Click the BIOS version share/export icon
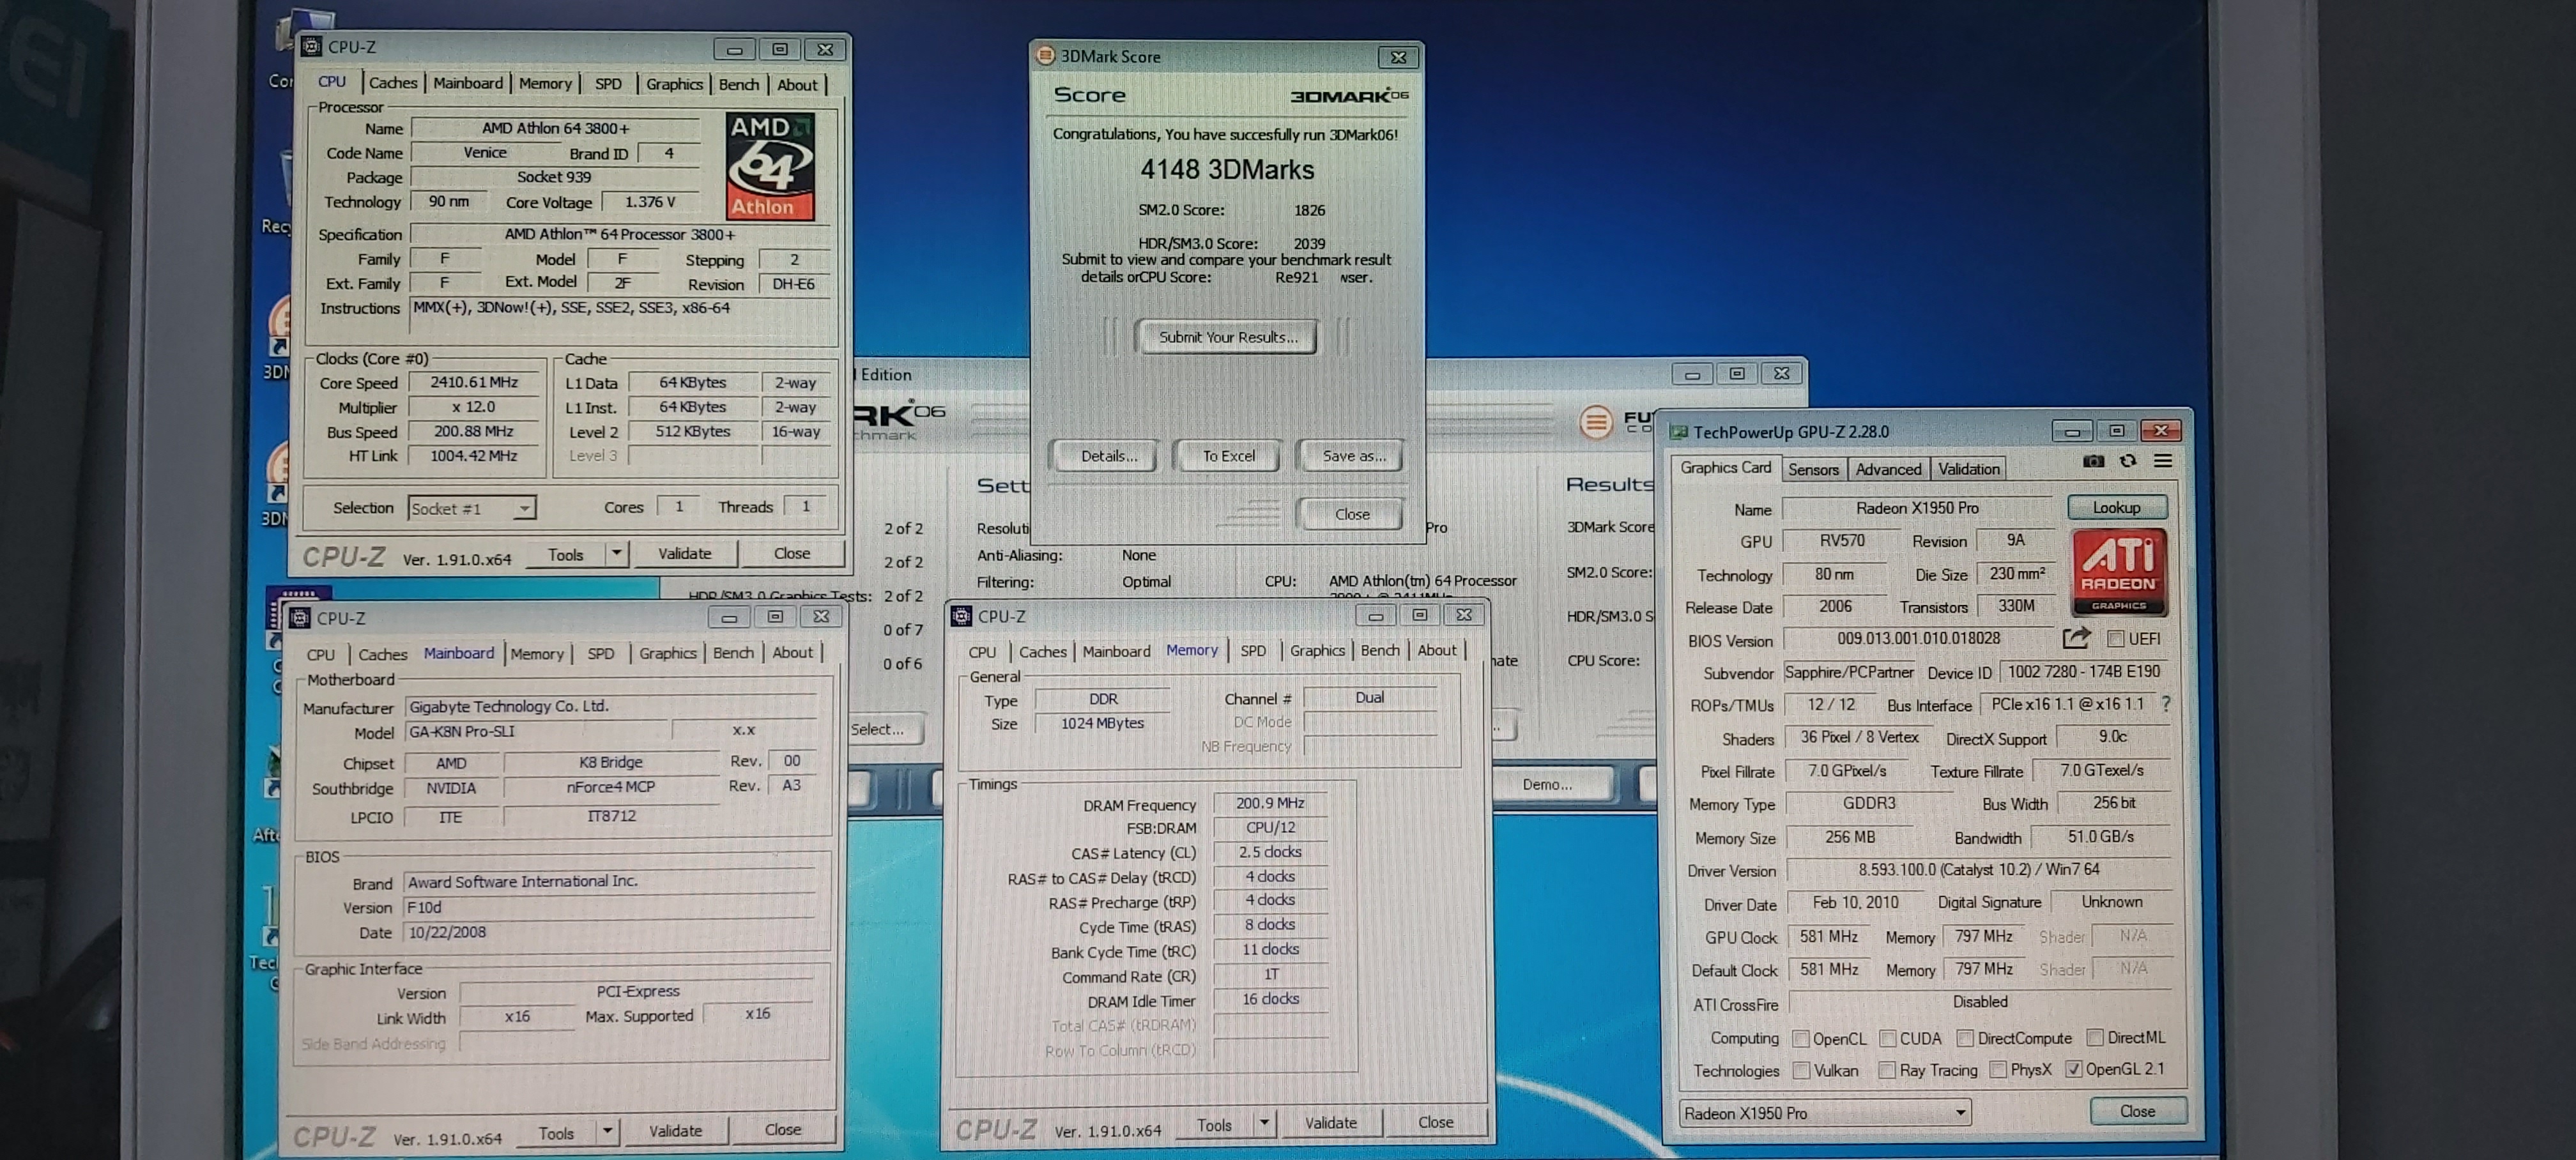The height and width of the screenshot is (1160, 2576). click(2076, 637)
